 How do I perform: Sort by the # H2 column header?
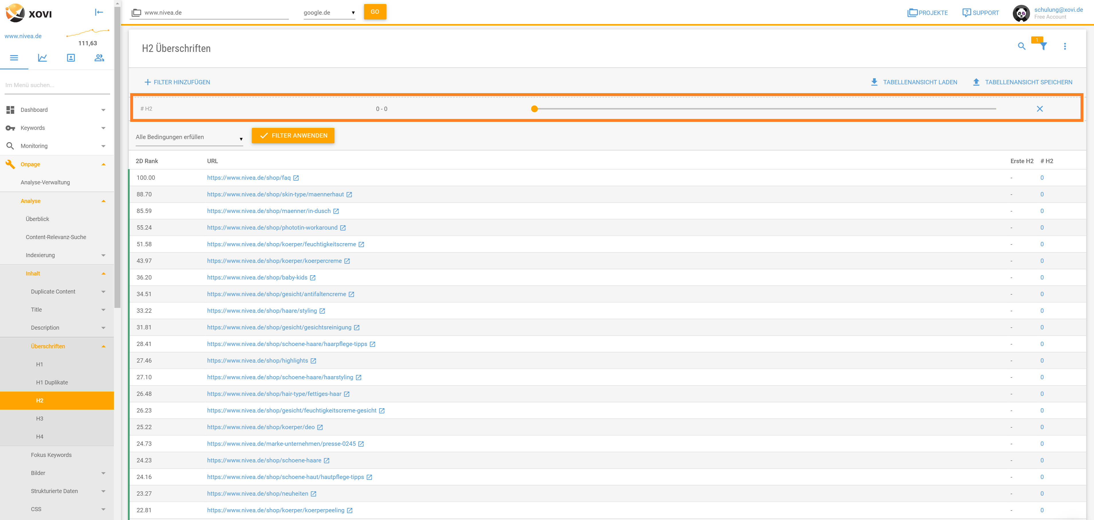(x=1046, y=161)
